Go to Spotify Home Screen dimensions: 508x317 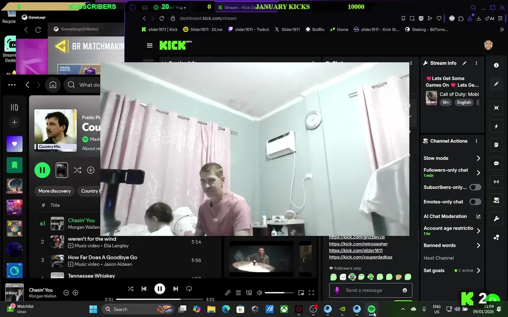[53, 85]
